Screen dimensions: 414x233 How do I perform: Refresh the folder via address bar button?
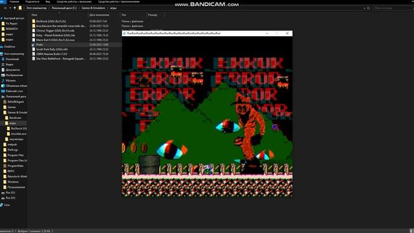368,8
